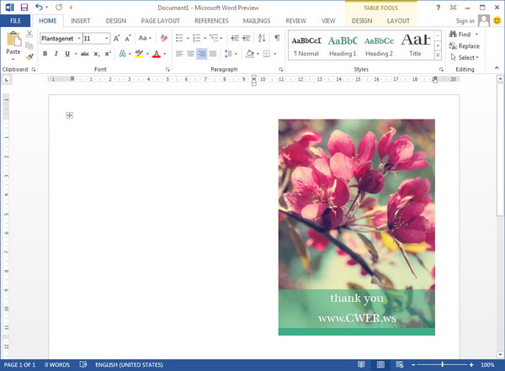Screen dimensions: 505x371
Task: Click the Cut scissors icon
Action: point(30,34)
